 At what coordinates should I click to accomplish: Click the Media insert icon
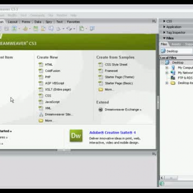coord(25,29)
